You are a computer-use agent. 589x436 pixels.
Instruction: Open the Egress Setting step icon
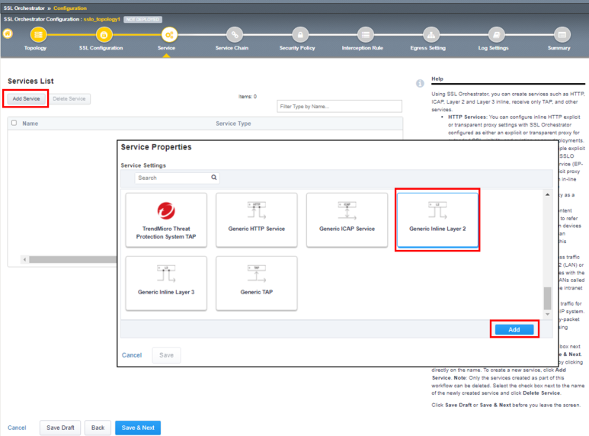(x=431, y=34)
